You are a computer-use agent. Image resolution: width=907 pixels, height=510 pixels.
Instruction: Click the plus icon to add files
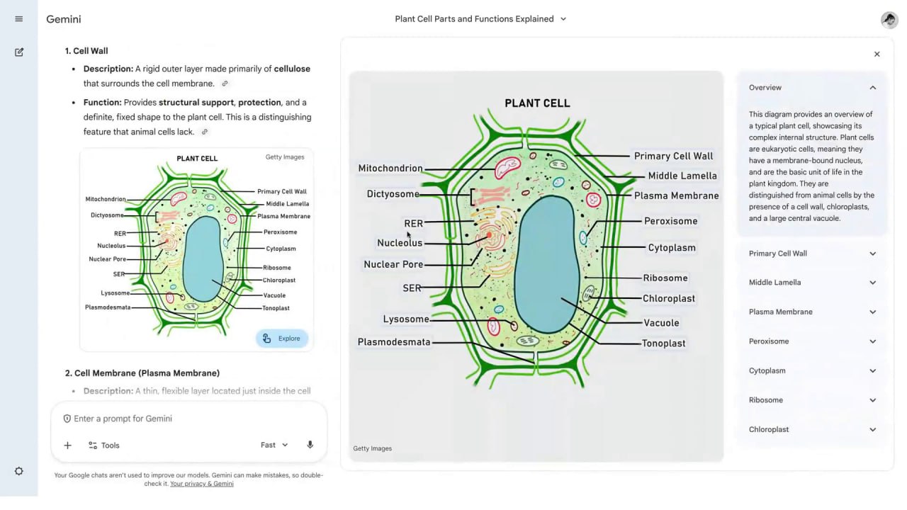click(68, 446)
